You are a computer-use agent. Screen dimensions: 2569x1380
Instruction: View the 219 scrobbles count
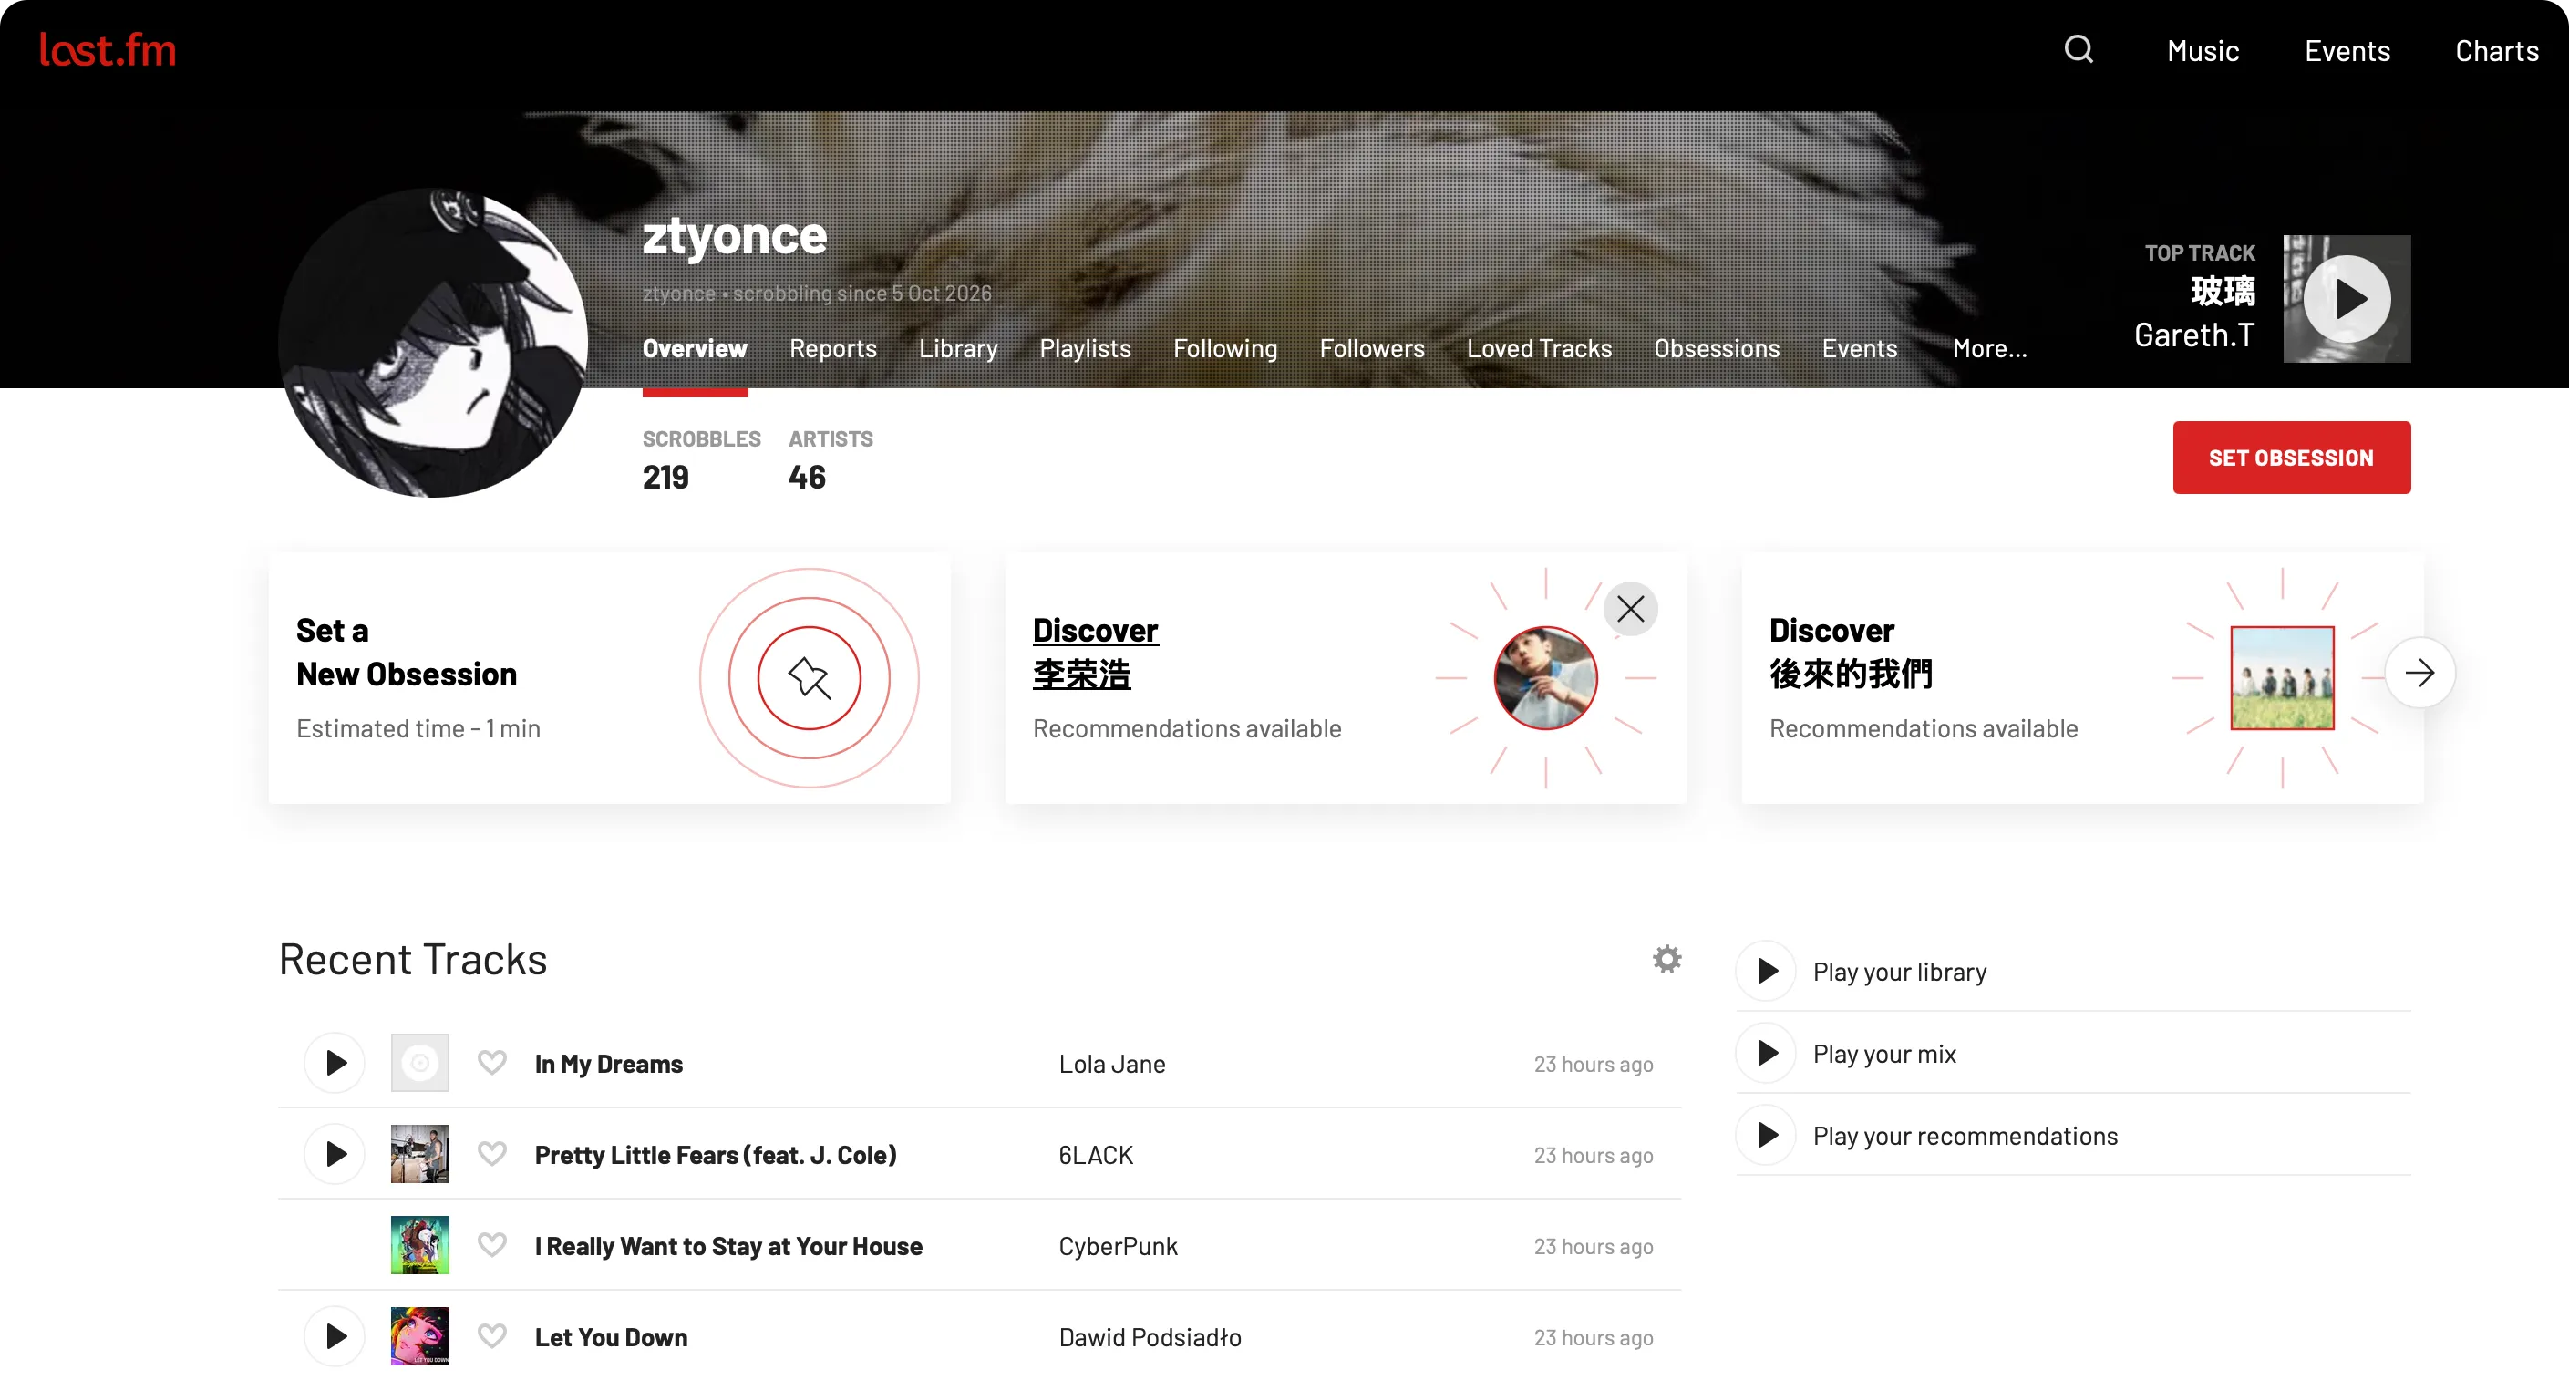(x=665, y=477)
